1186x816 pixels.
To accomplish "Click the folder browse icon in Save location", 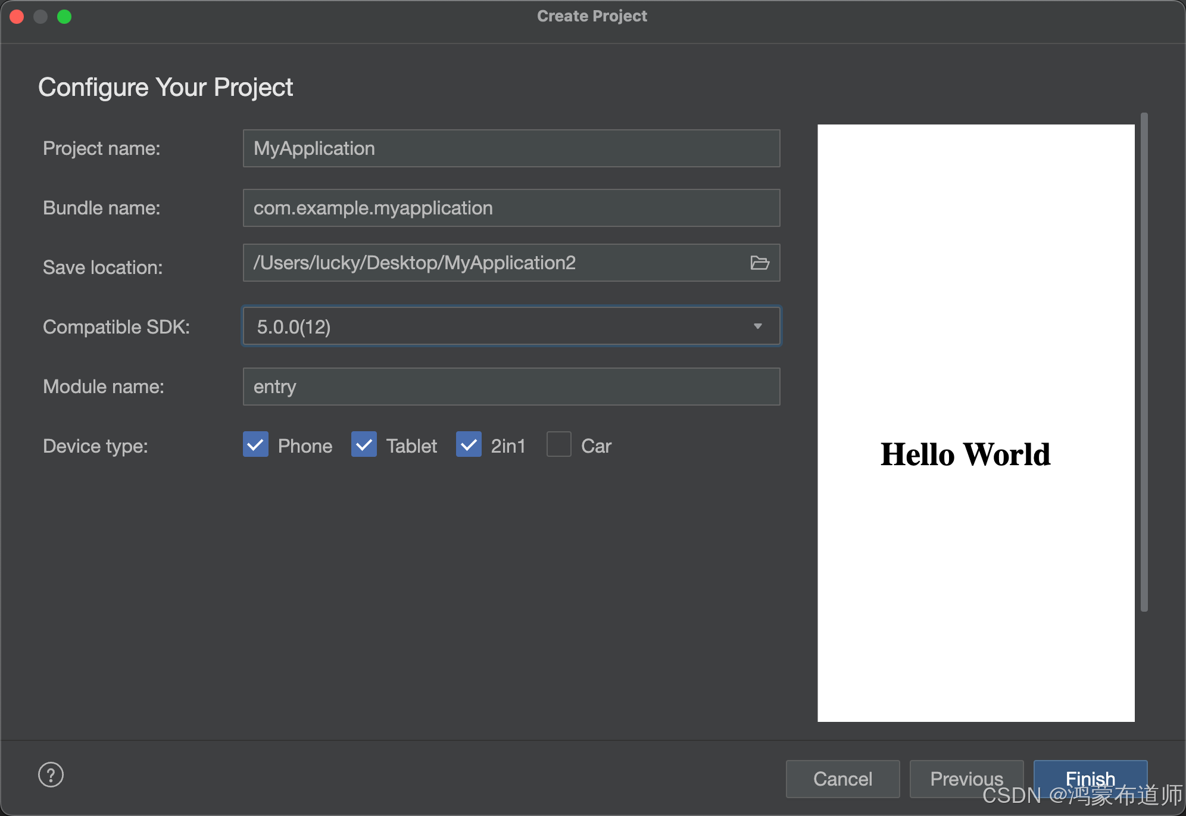I will pos(759,263).
